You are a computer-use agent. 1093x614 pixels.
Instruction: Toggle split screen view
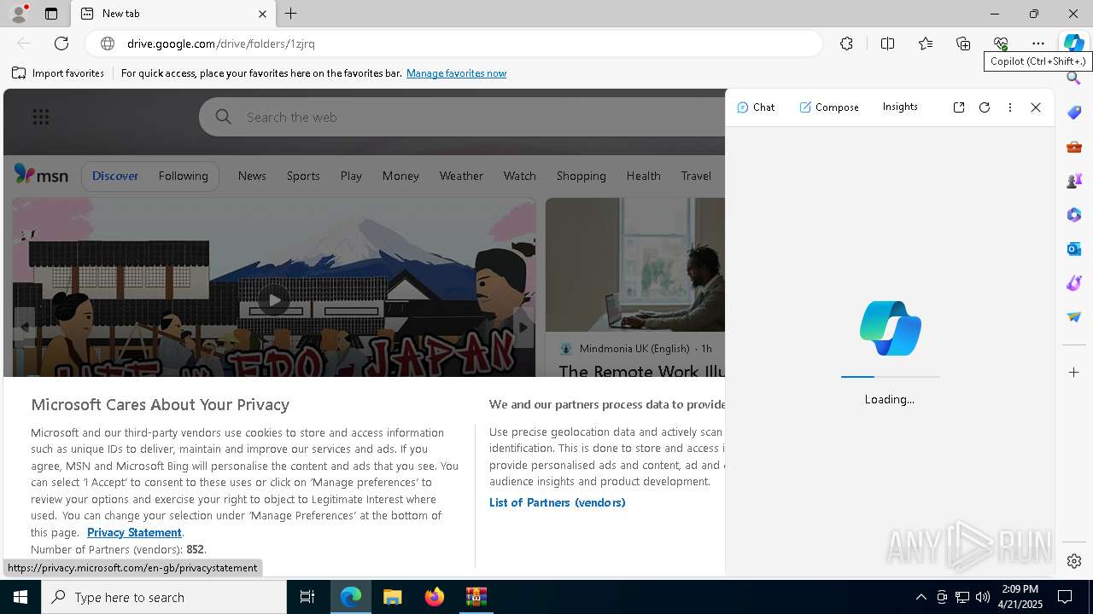pos(887,43)
